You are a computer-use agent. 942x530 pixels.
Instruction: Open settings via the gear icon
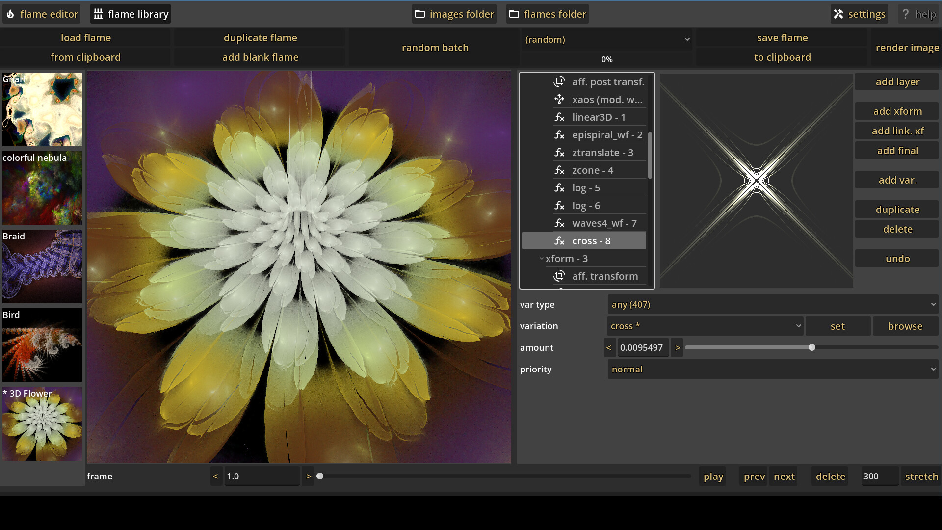pyautogui.click(x=838, y=14)
